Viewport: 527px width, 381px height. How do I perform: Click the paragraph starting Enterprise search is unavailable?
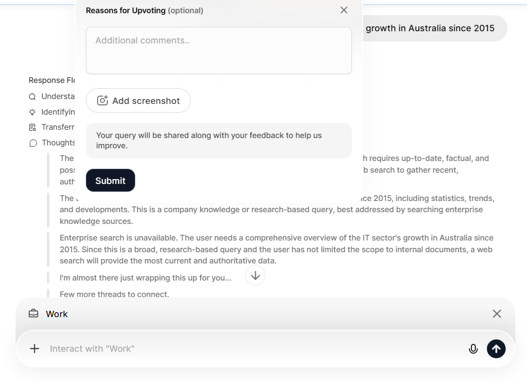[x=276, y=249]
